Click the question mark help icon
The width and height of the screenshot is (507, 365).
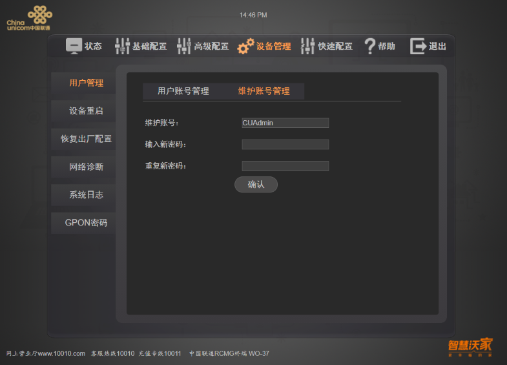click(370, 46)
